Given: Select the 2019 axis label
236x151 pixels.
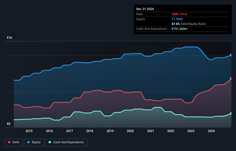Looking at the screenshot, I should coord(110,131).
